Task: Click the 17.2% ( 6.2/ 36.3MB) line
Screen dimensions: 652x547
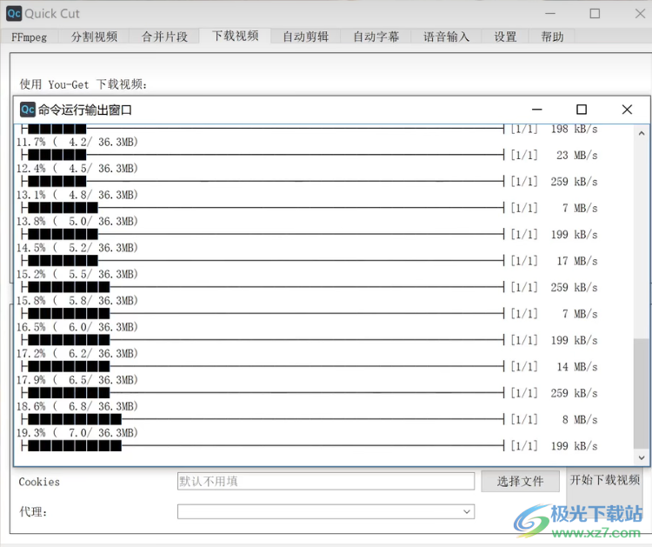Action: 77,353
